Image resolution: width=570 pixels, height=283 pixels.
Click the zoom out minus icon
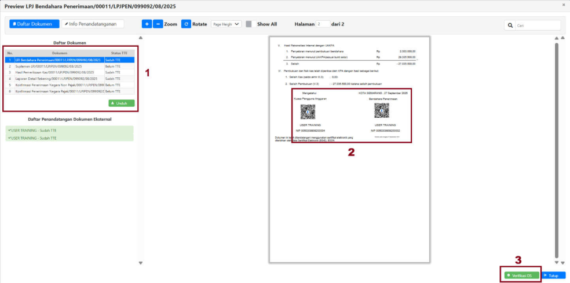coord(158,24)
